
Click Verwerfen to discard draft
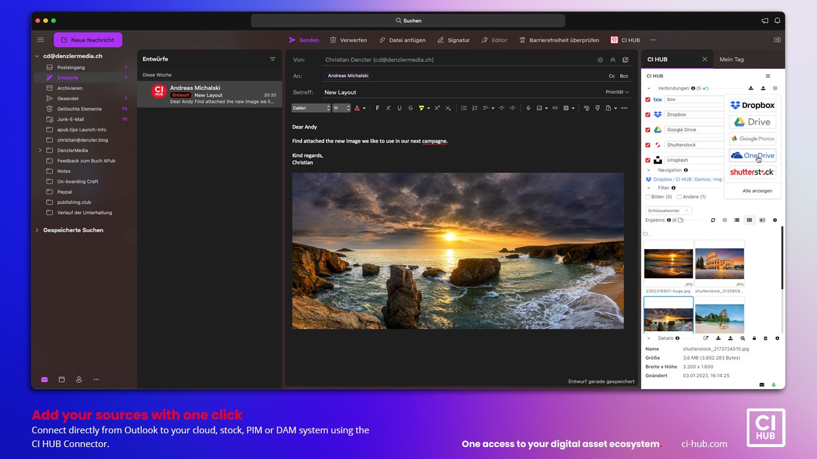(348, 40)
